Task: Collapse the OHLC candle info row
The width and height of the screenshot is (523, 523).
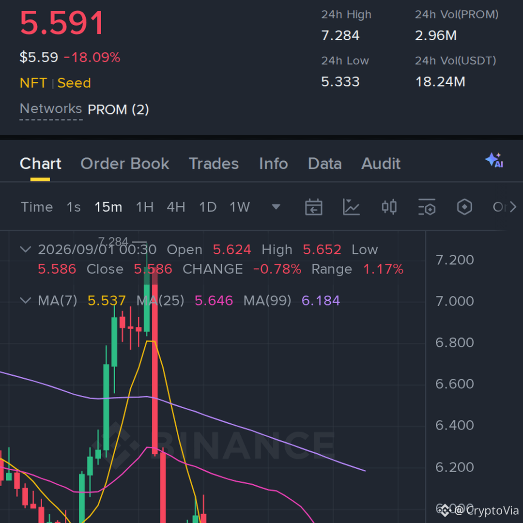Action: point(26,249)
